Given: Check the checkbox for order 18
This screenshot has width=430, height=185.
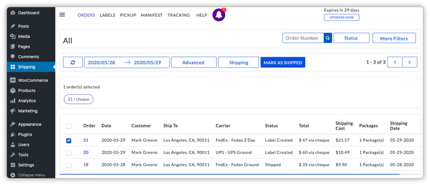Looking at the screenshot, I should 68,165.
